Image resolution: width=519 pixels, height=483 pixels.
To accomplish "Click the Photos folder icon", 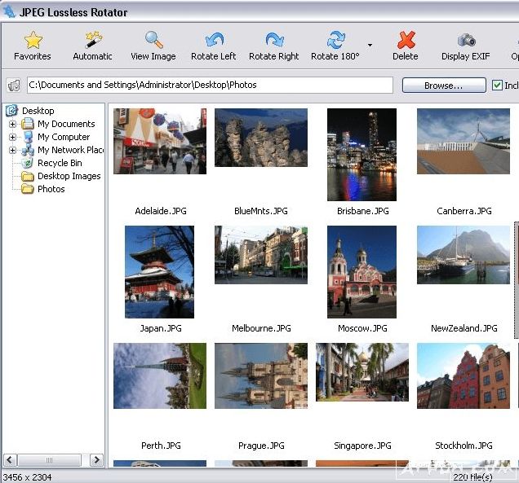I will click(x=28, y=189).
